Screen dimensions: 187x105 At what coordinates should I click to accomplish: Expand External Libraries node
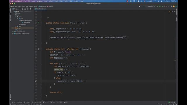pyautogui.click(x=13, y=32)
